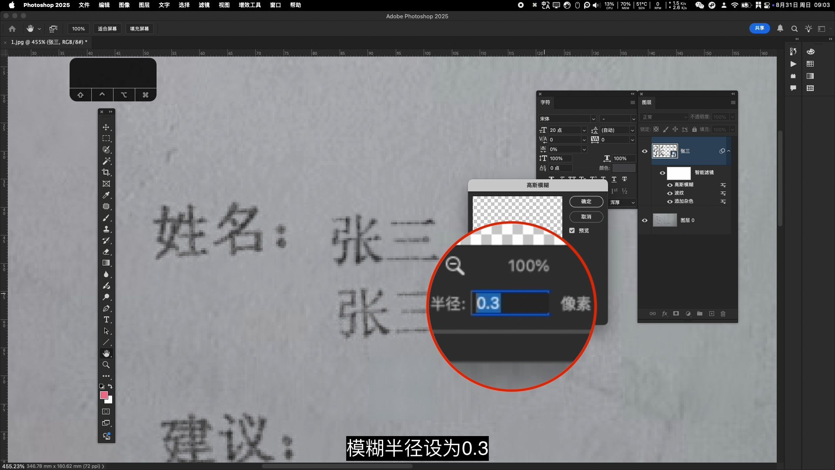835x470 pixels.
Task: Select the Zoom tool in toolbar
Action: click(106, 365)
